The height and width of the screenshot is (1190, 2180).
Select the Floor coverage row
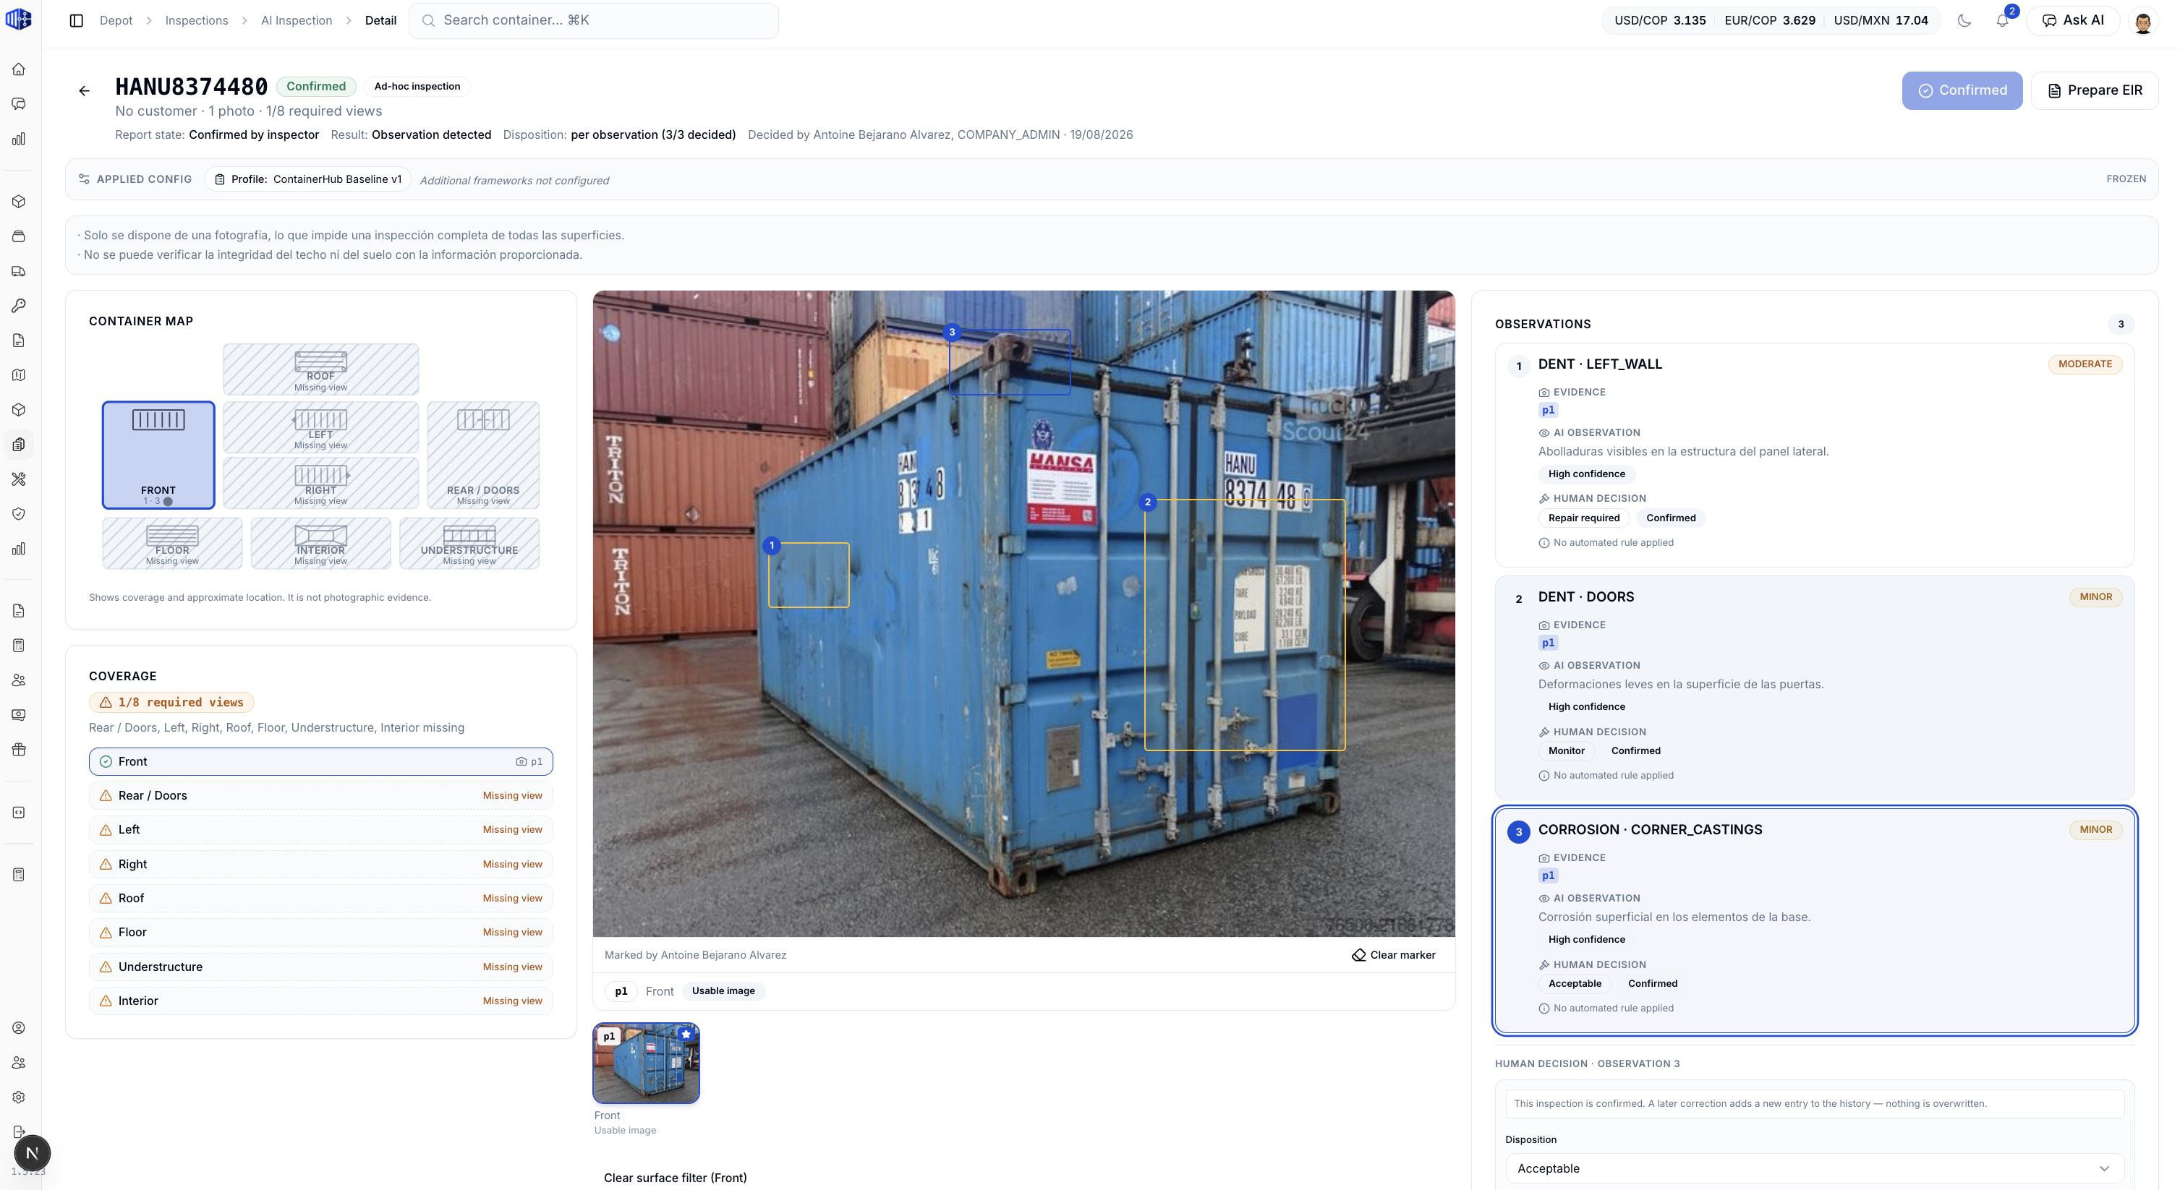tap(320, 932)
